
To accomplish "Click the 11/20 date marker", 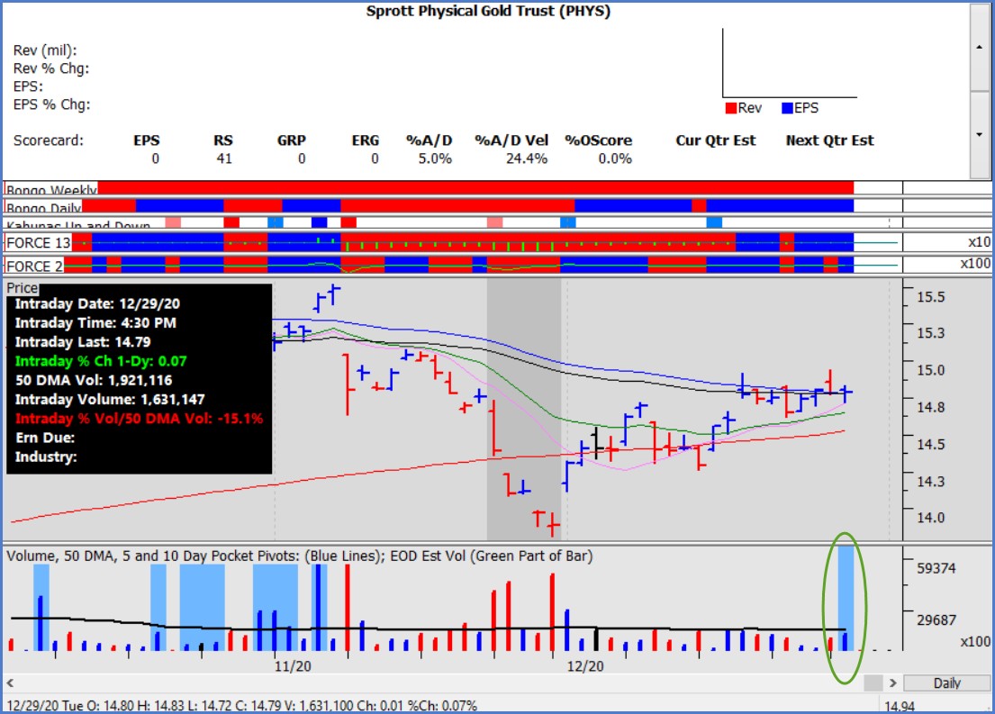I will click(x=293, y=666).
